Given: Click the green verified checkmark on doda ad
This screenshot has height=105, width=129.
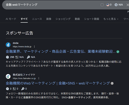Looking at the screenshot, I should click(118, 52).
